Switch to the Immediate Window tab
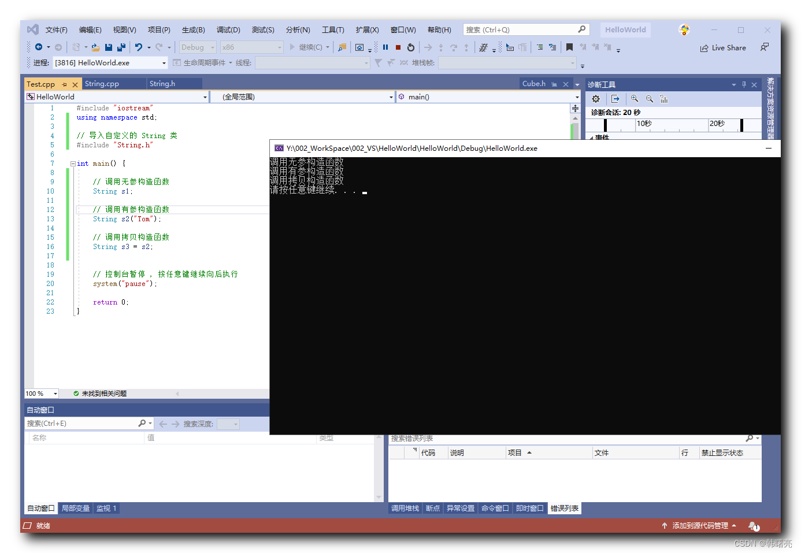The width and height of the screenshot is (801, 553). coord(530,509)
